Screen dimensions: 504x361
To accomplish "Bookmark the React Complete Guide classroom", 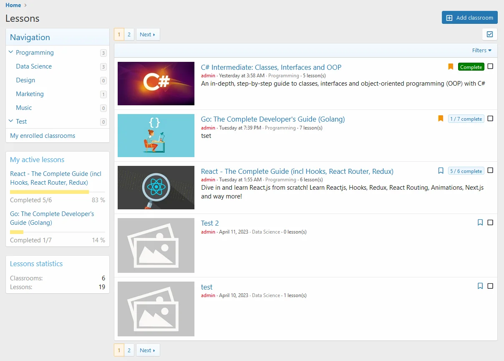I will coord(441,171).
